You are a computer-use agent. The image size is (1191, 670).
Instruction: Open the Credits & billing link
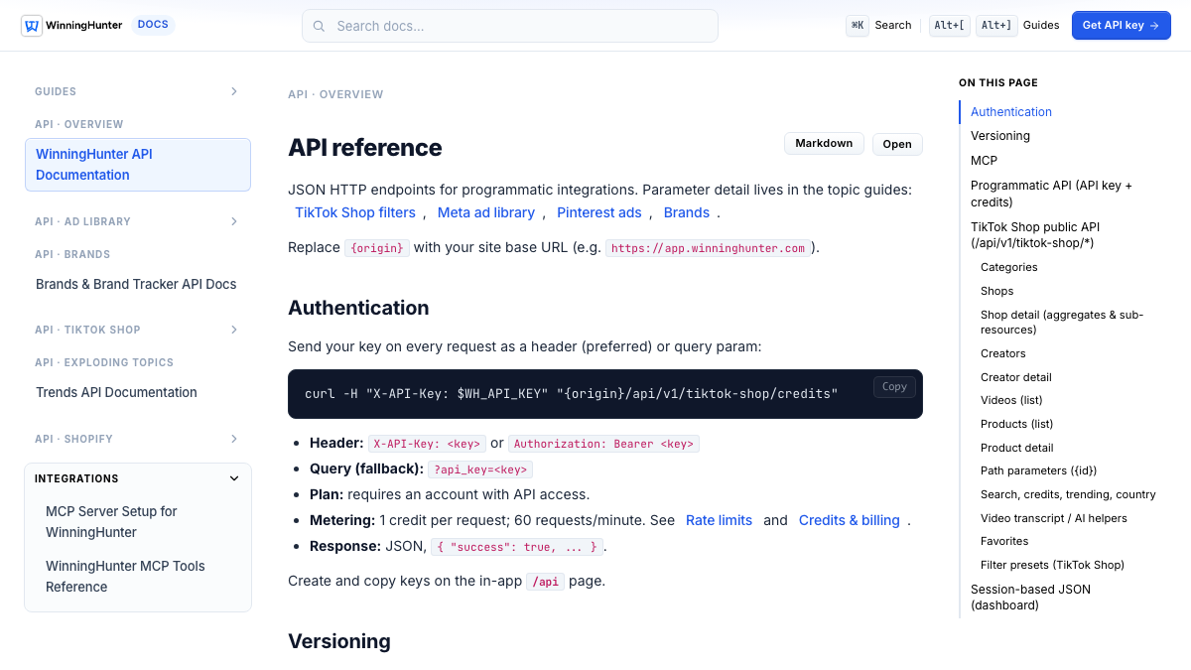click(x=849, y=520)
